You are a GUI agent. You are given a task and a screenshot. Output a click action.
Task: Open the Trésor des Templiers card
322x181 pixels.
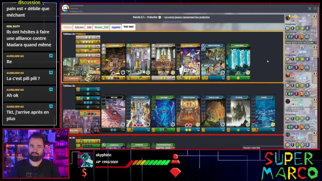click(188, 114)
